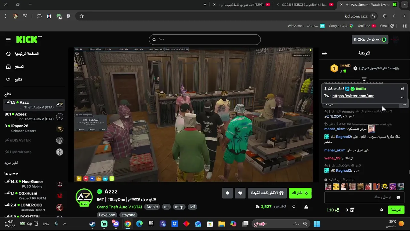
Task: Expand followed list with أظهر المزيد
Action: pyautogui.click(x=11, y=163)
